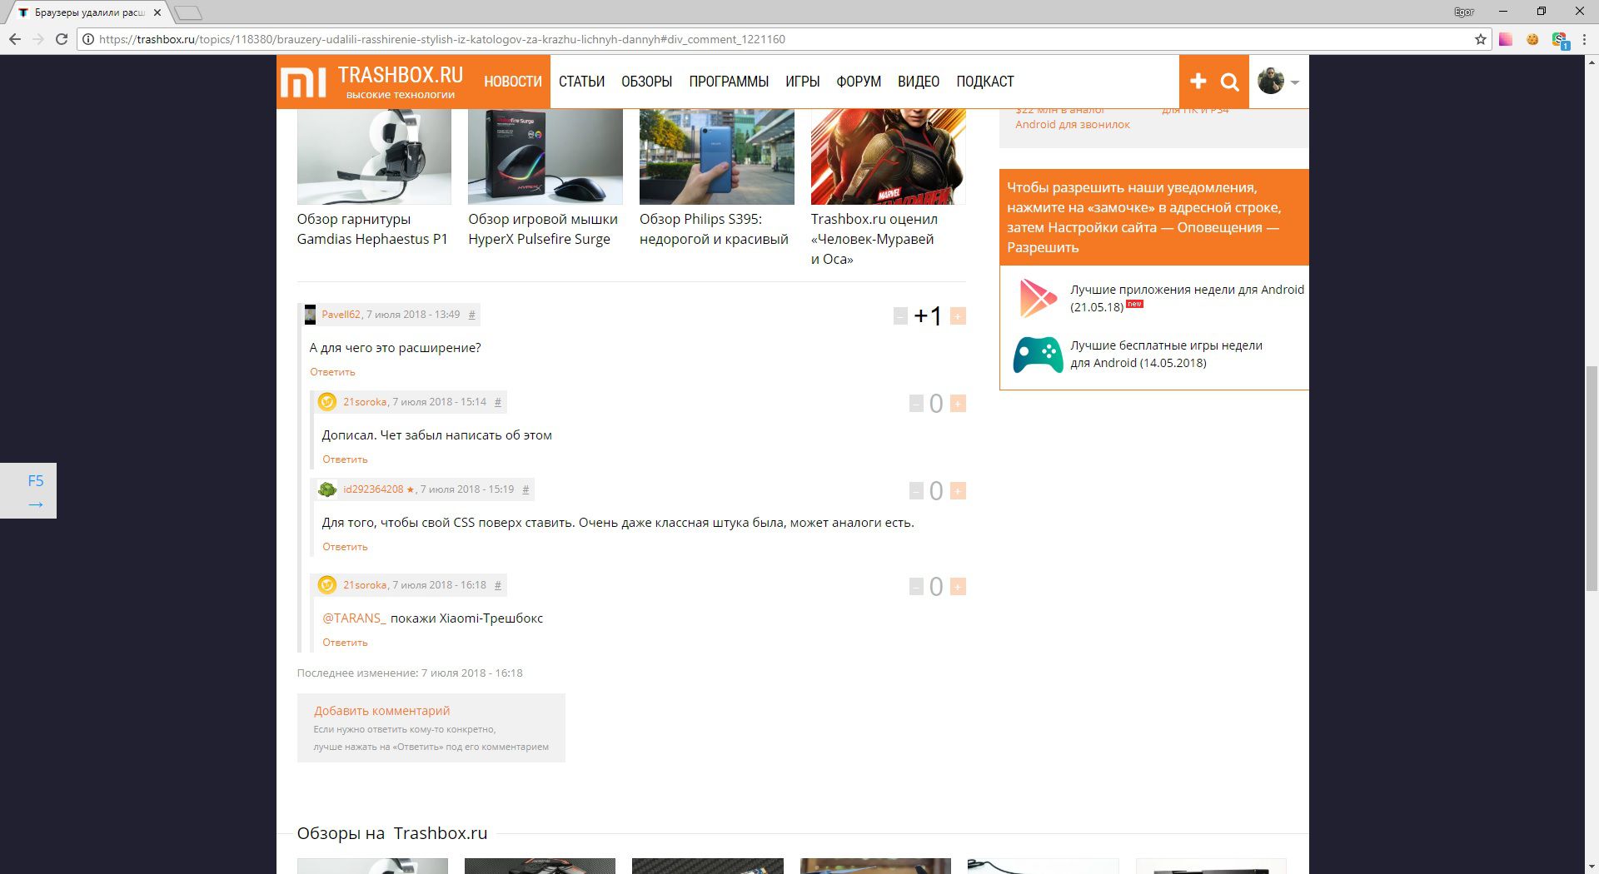The image size is (1599, 874).
Task: Downvote id292364208's comment
Action: tap(916, 491)
